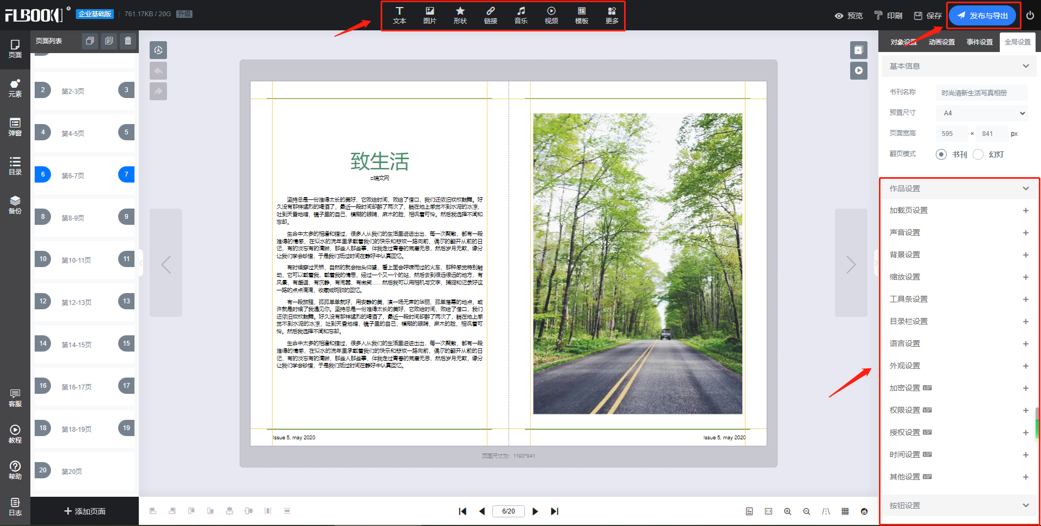Screen dimensions: 1041x526
Task: Open the 元素 elements sidebar panel
Action: pyautogui.click(x=15, y=88)
